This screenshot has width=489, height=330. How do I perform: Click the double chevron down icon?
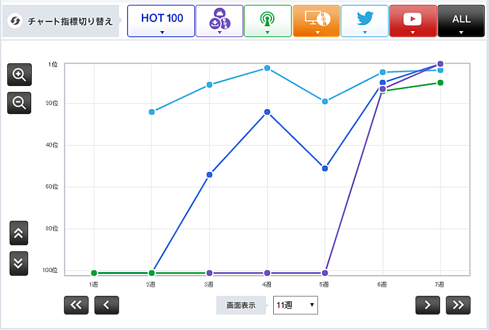[x=19, y=262]
